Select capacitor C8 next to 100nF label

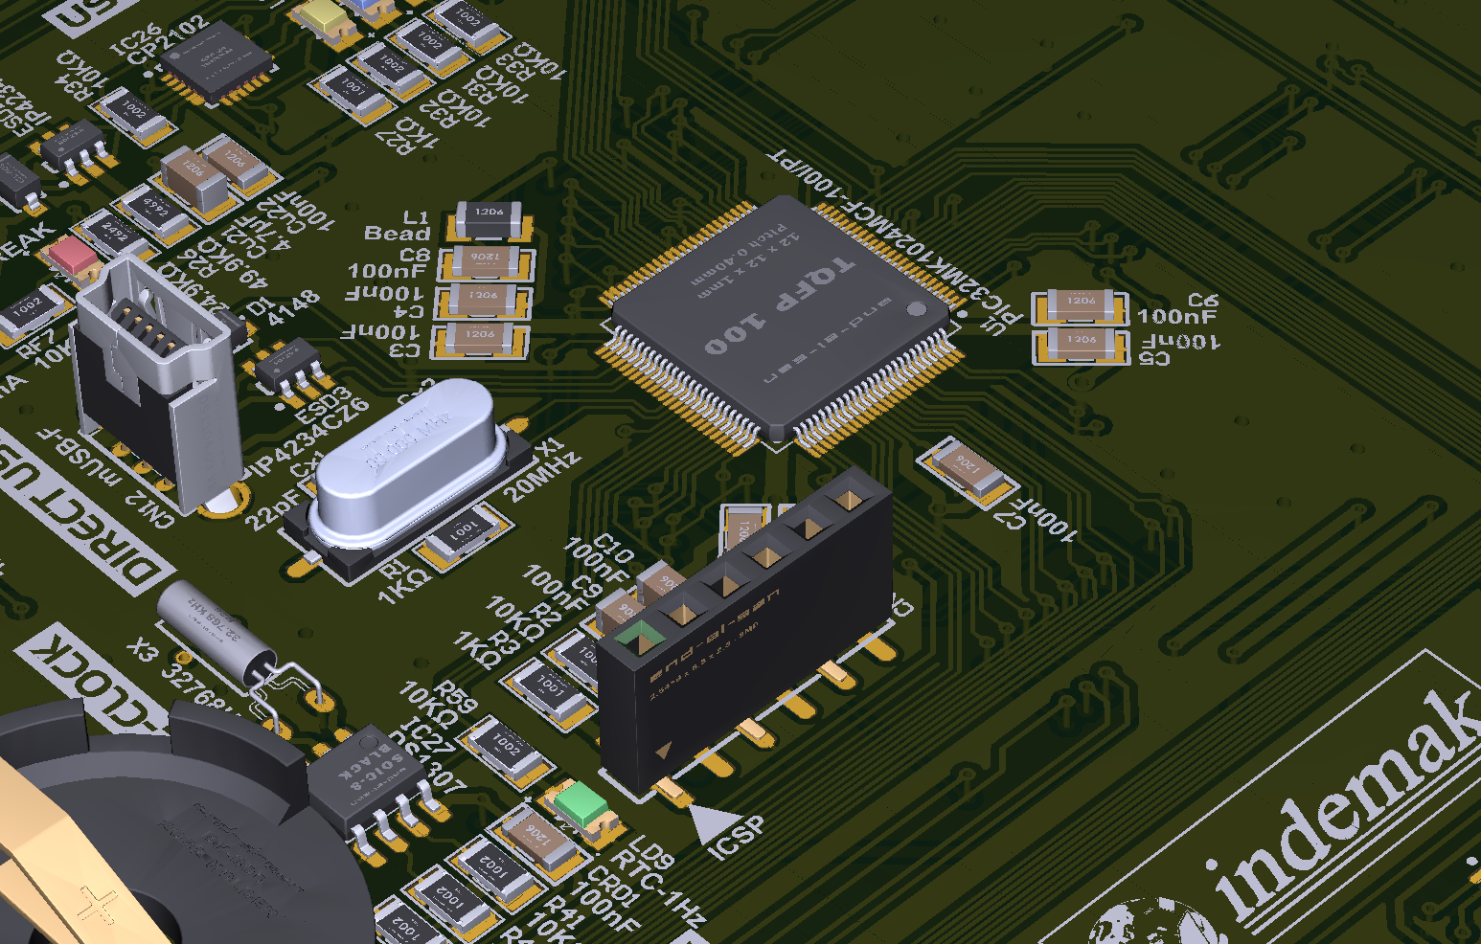click(487, 262)
